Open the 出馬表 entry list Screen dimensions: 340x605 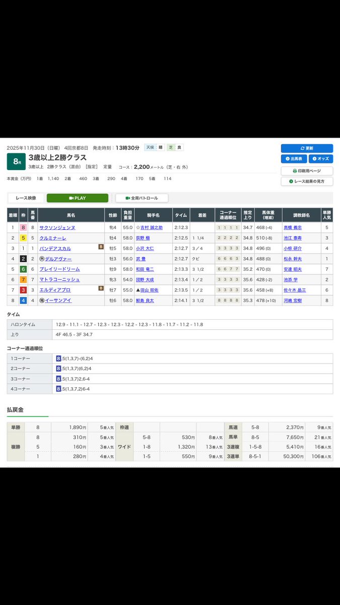point(294,159)
